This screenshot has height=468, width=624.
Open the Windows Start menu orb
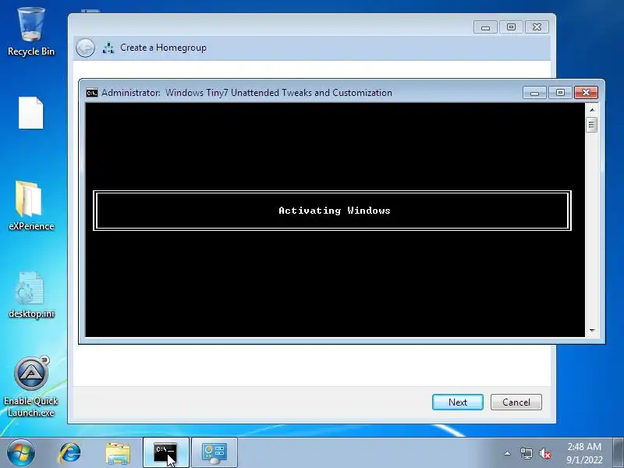tap(21, 452)
